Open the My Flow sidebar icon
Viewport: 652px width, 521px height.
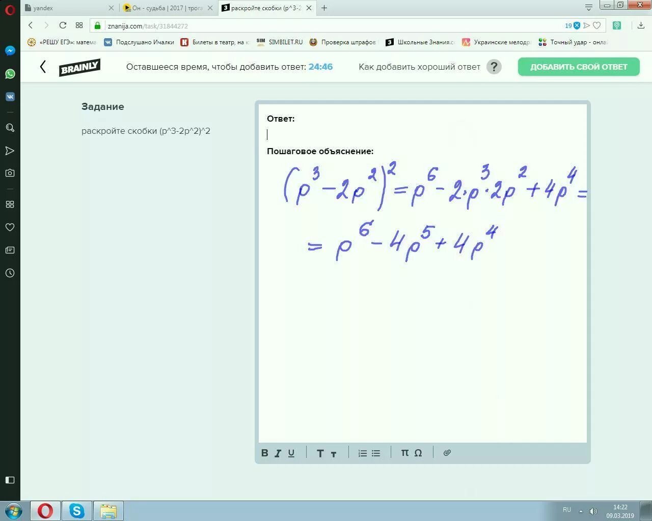(10, 151)
